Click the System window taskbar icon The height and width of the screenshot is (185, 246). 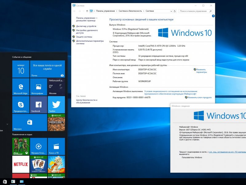tap(22, 182)
